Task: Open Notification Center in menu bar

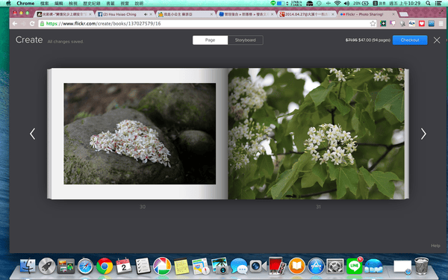Action: [x=438, y=3]
